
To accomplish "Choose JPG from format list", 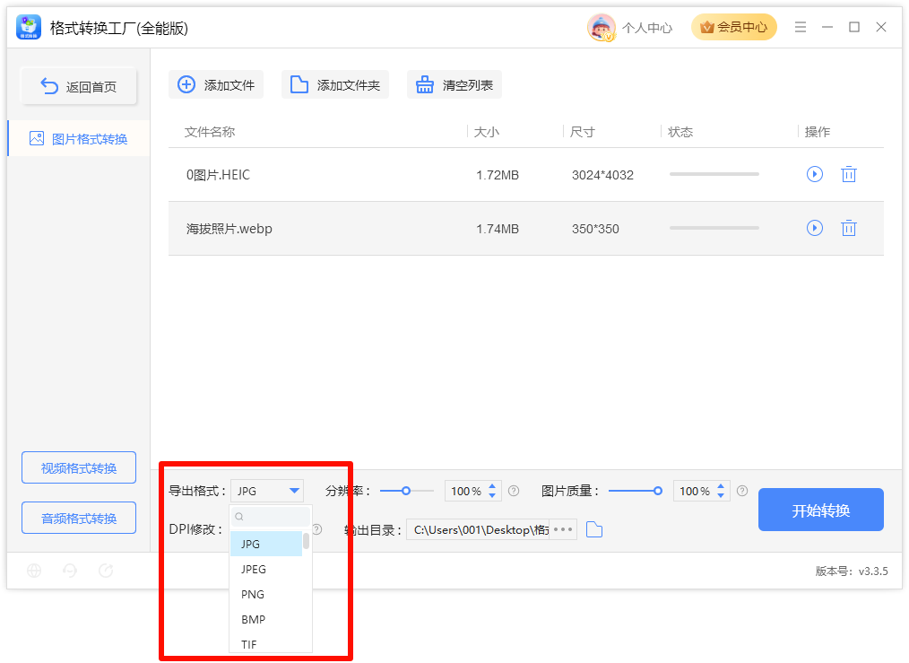I will click(x=266, y=544).
